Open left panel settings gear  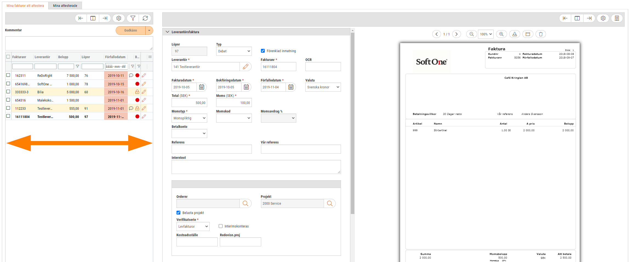(119, 18)
